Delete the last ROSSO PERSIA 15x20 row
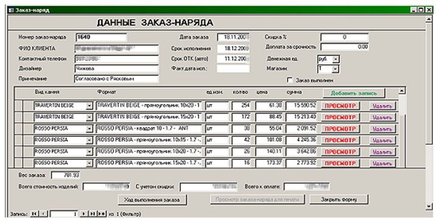Image resolution: width=436 pixels, height=220 pixels. coord(382,163)
